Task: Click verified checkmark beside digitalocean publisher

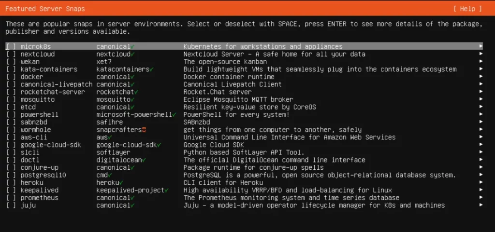Action: click(144, 160)
